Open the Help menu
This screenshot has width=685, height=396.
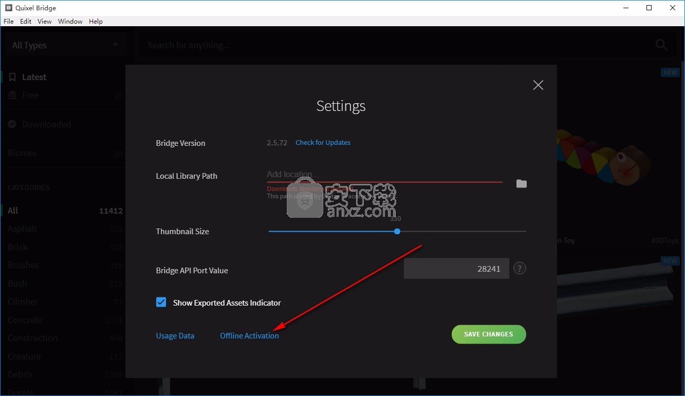96,21
